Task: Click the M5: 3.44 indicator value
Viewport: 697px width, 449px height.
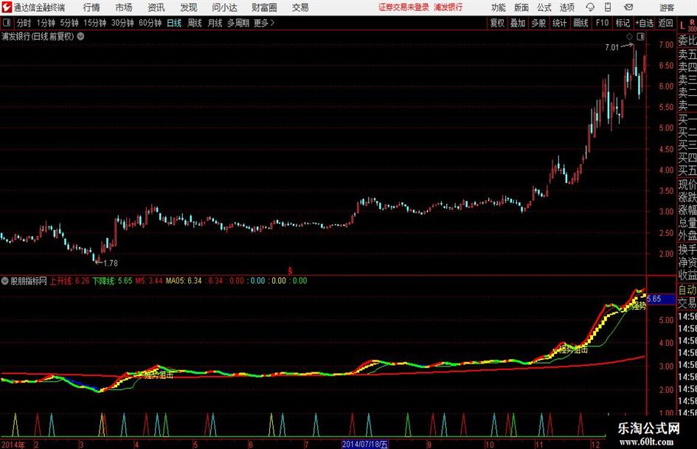Action: click(149, 281)
